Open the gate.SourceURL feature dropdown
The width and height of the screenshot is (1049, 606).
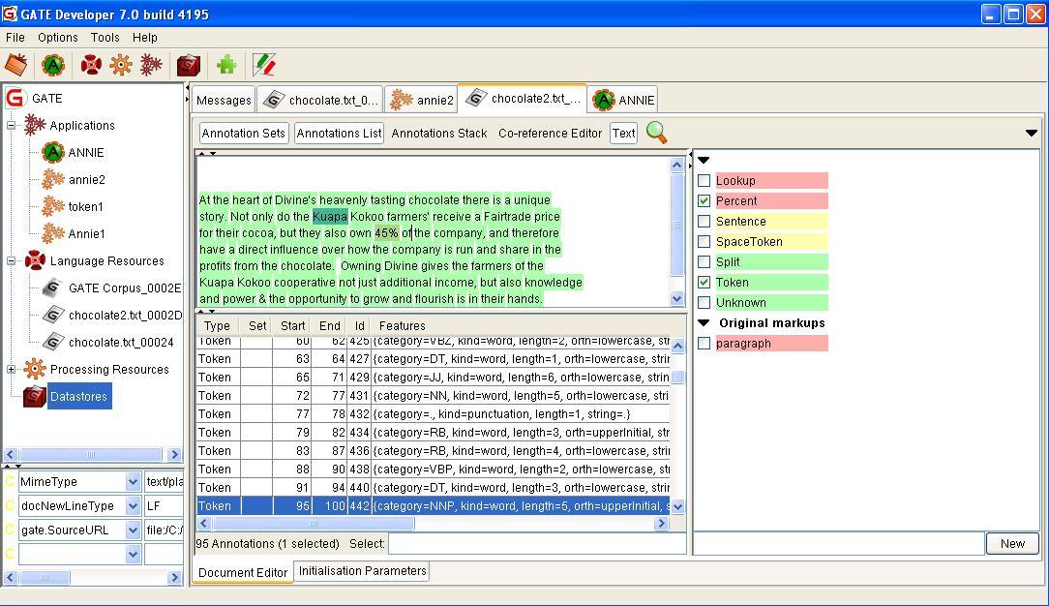point(133,530)
